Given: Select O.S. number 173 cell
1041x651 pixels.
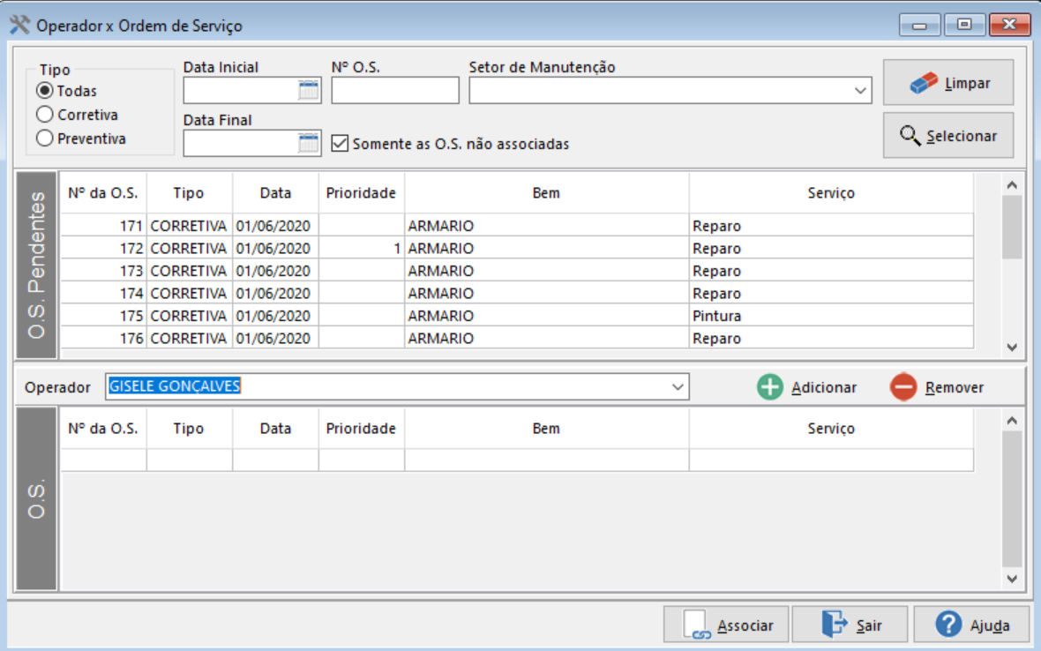Looking at the screenshot, I should (x=103, y=271).
